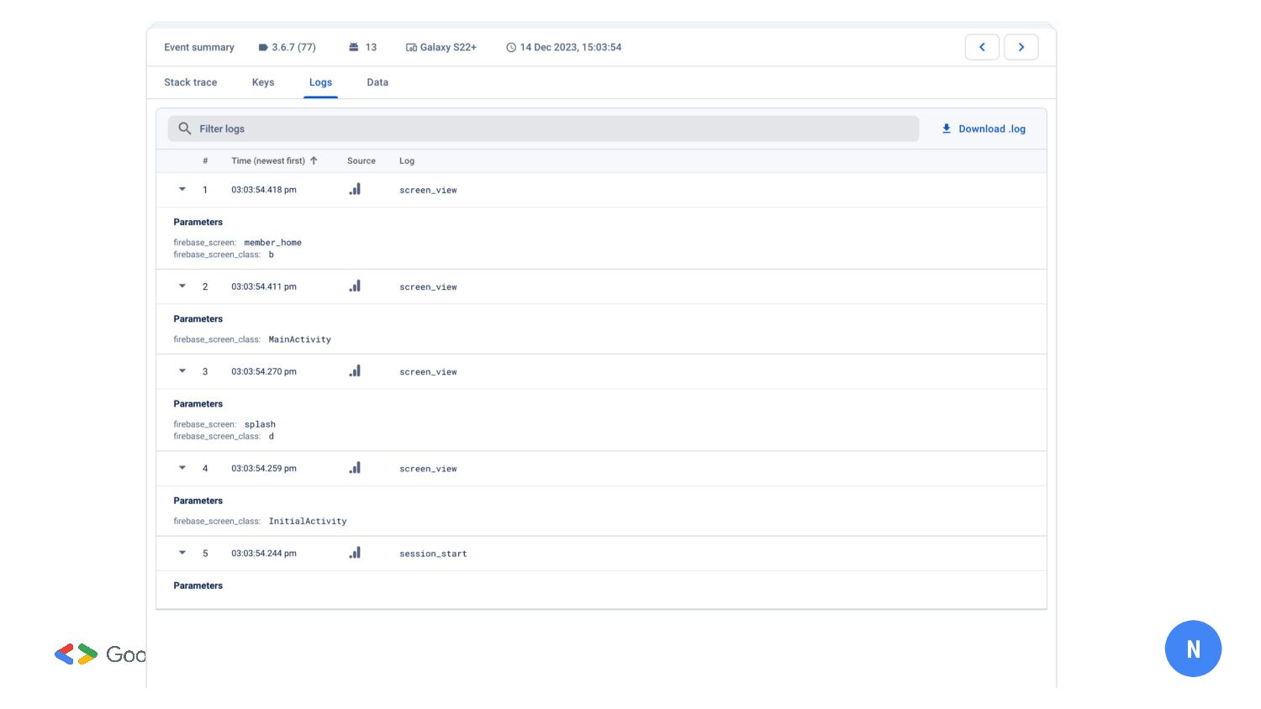Open the Stack trace tab
1261x709 pixels.
[x=191, y=82]
